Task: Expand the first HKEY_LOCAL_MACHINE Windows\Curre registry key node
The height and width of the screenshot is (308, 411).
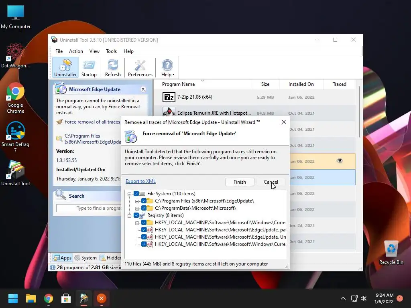Action: tap(137, 223)
